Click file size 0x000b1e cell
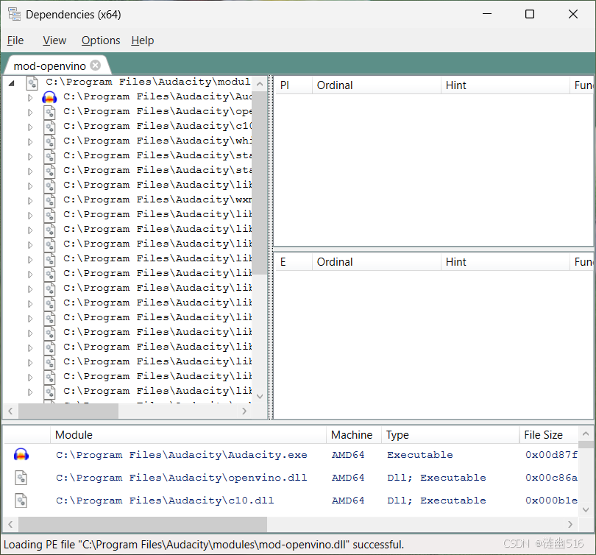Screen dimensions: 596x555 pos(551,501)
